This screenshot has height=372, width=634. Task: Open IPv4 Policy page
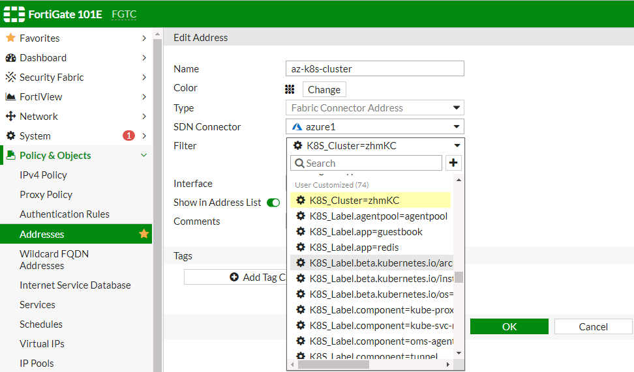click(43, 175)
